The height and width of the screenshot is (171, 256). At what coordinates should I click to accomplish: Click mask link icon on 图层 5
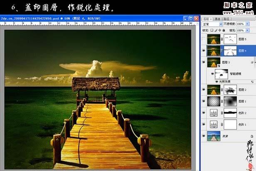pos(222,39)
